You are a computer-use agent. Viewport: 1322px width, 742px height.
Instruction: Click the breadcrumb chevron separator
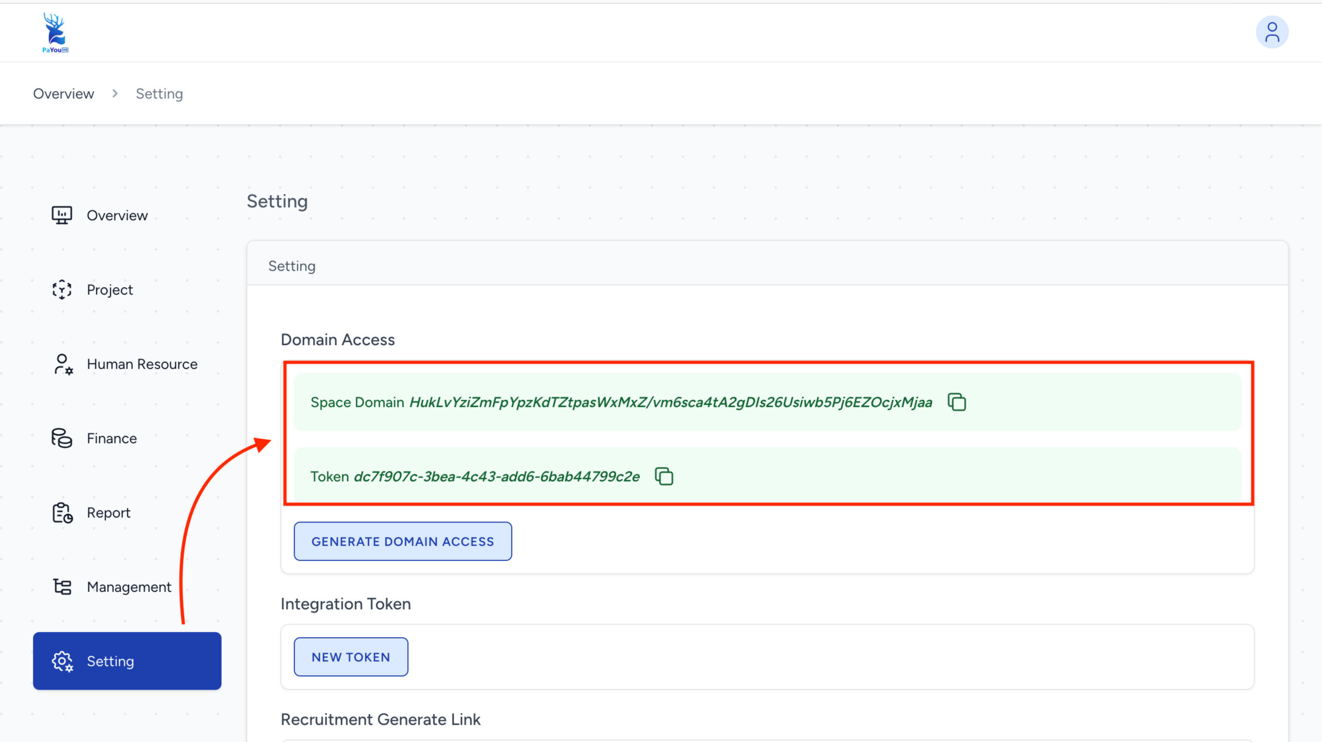115,93
